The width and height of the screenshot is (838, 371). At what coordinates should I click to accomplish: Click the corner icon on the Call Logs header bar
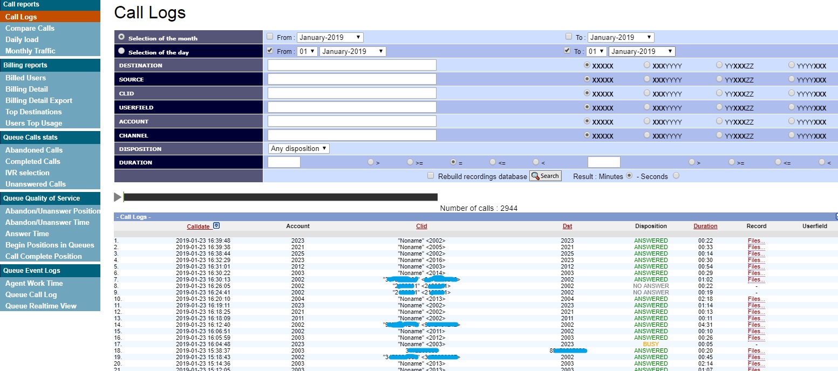pyautogui.click(x=836, y=216)
